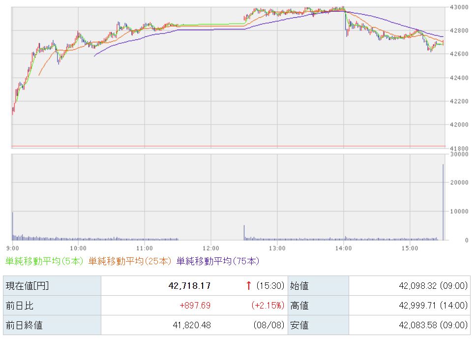Click the 20000 volume axis label
Image resolution: width=476 pixels, height=339 pixels.
(x=459, y=182)
